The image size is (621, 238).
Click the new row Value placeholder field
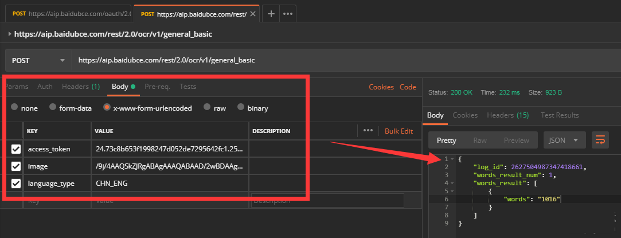(x=170, y=201)
